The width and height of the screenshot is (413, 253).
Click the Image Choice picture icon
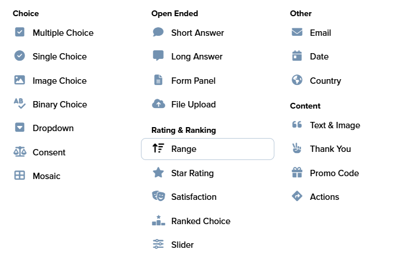coord(20,80)
